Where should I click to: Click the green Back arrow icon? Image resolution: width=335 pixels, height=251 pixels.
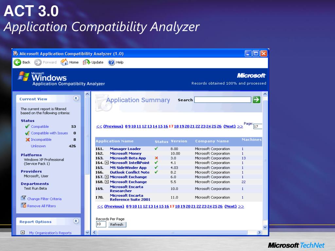(18, 62)
